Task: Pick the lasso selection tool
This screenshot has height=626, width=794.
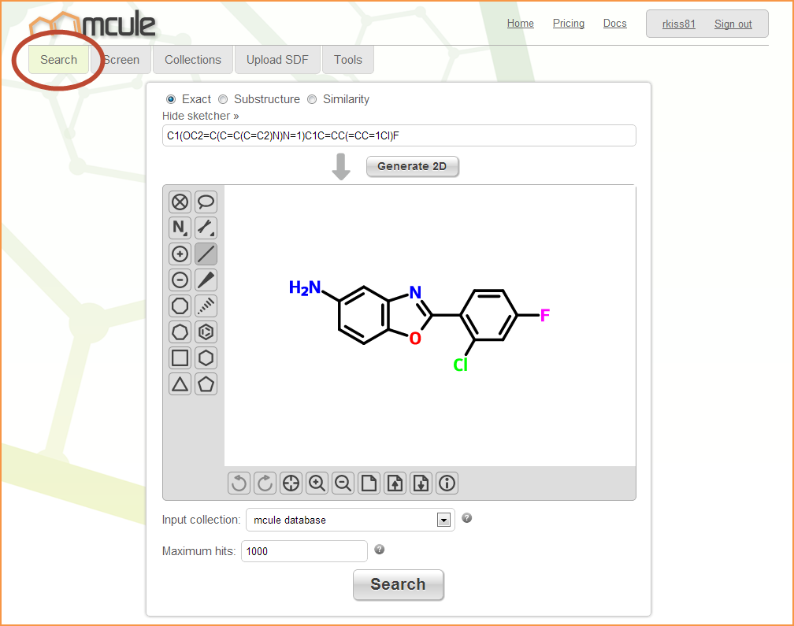Action: coord(206,202)
